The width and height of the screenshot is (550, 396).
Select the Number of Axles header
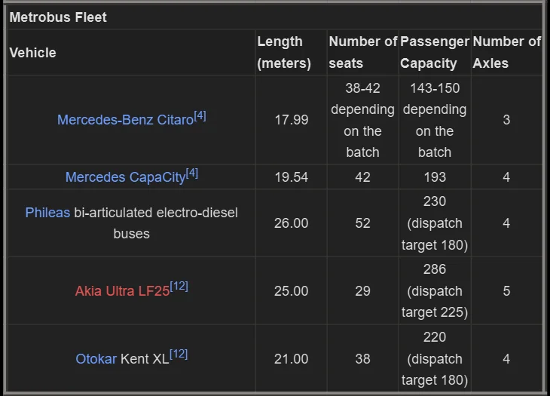point(506,53)
